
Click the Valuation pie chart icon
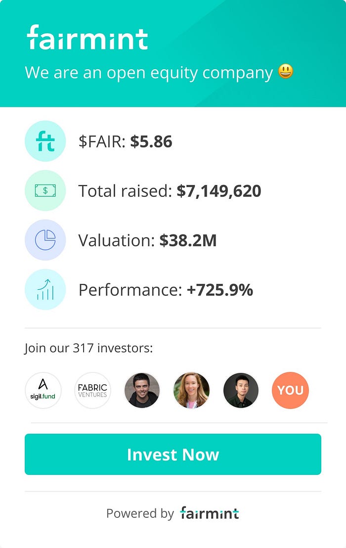45,239
